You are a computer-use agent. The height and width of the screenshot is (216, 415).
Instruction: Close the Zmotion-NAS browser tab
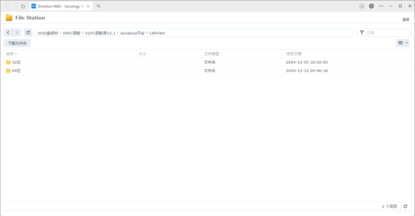pyautogui.click(x=88, y=6)
